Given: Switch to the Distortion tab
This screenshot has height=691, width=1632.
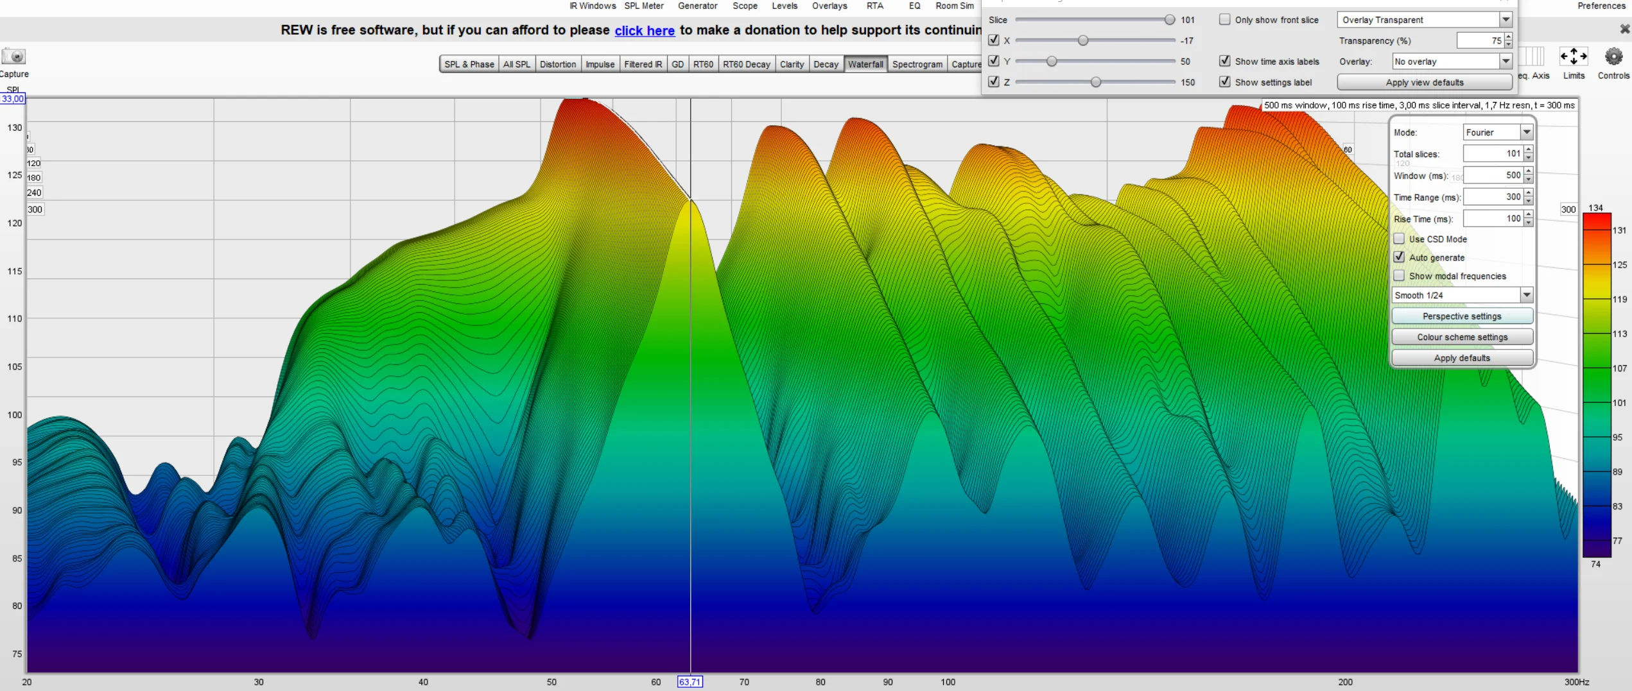Looking at the screenshot, I should [558, 64].
